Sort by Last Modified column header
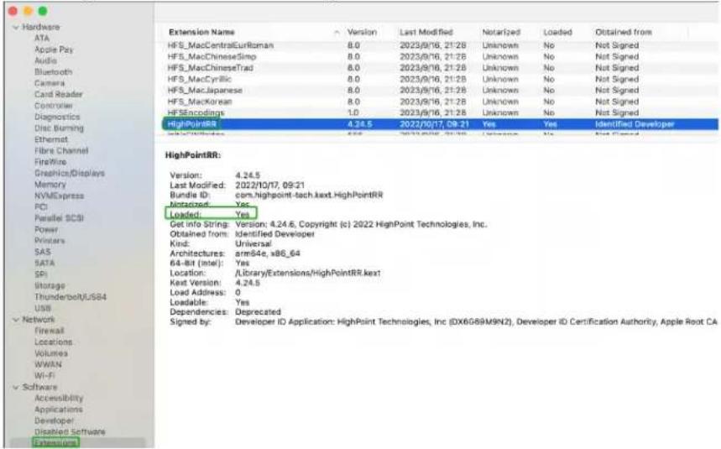Viewport: 721px width, 449px height. pos(426,32)
